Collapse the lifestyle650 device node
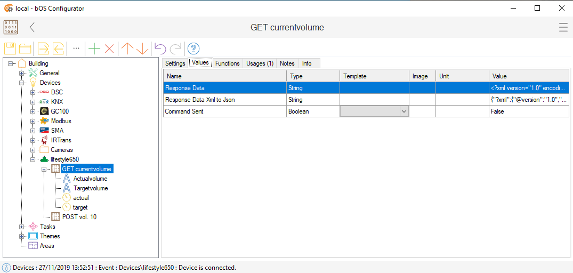 pos(33,159)
